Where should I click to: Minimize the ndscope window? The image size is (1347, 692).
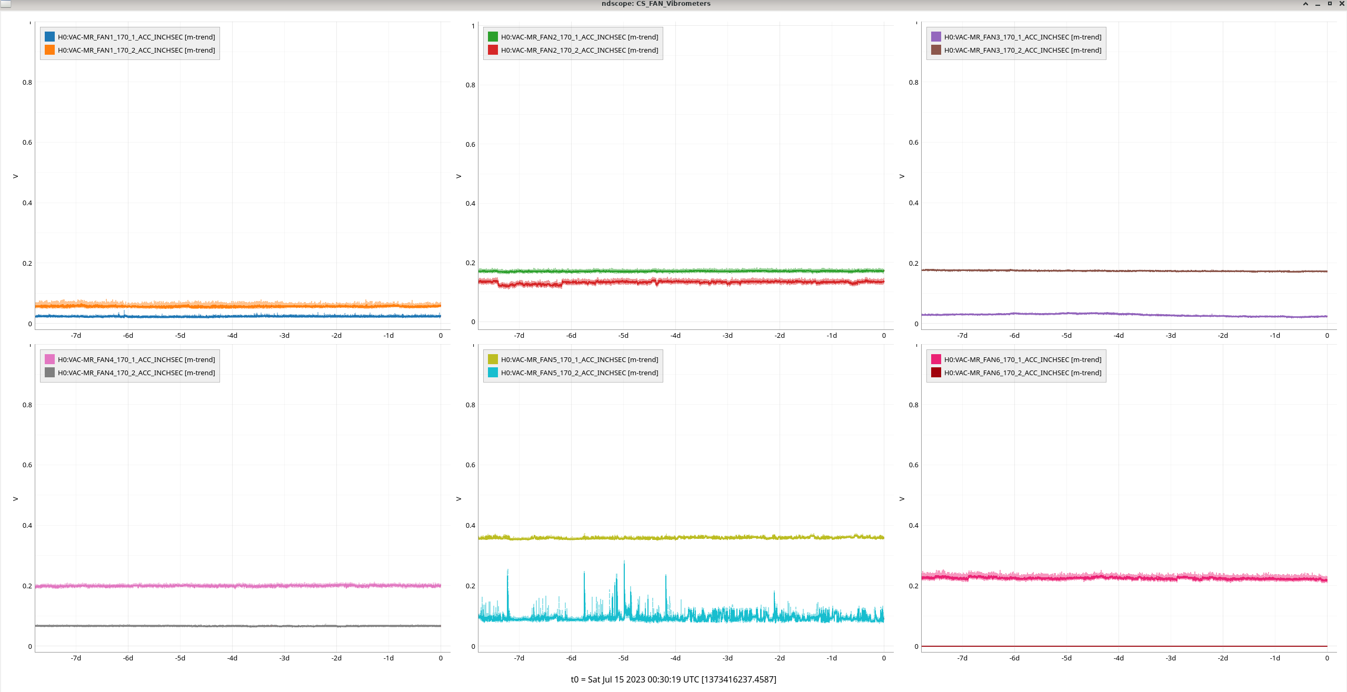point(1318,4)
